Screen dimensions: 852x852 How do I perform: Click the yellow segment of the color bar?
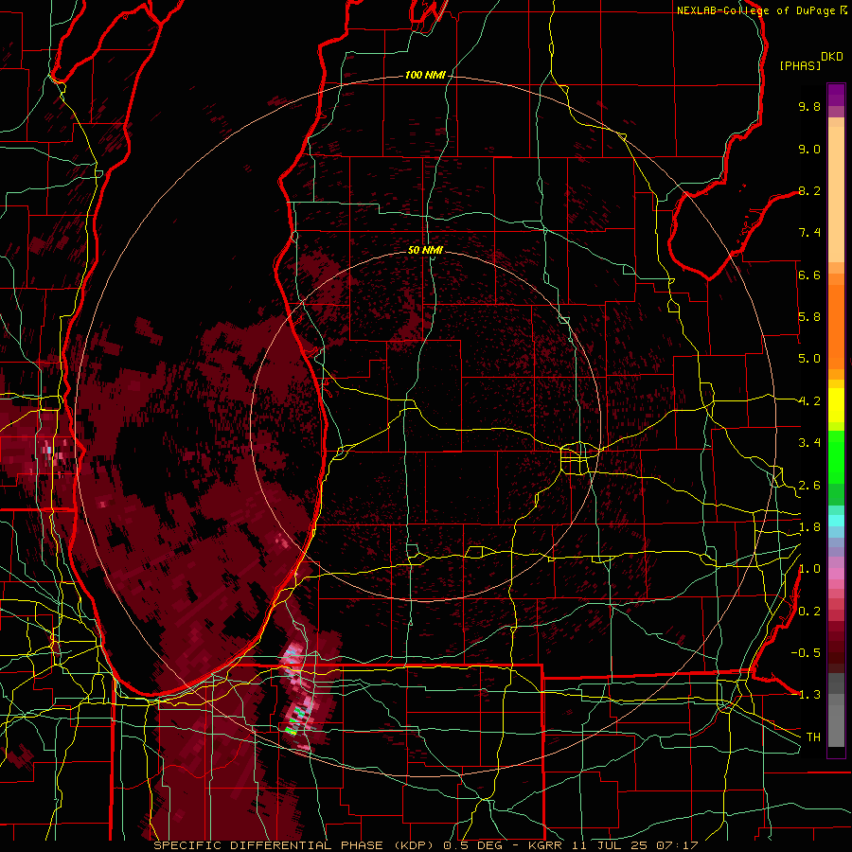coord(836,405)
